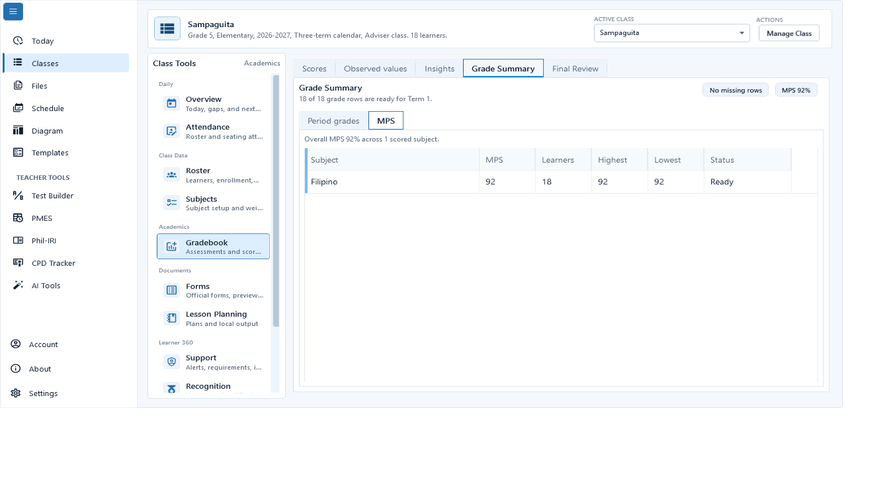
Task: Click the MPS 92% badge
Action: [796, 90]
